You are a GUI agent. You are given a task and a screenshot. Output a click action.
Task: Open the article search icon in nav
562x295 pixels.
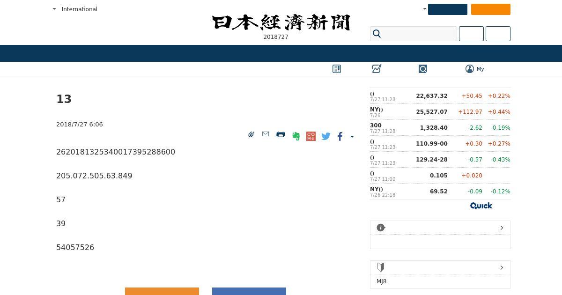423,69
